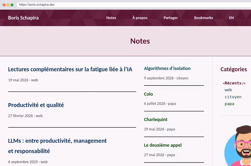Screen dimensions: 251x166
Task: Go to the Partager page
Action: (x=171, y=18)
